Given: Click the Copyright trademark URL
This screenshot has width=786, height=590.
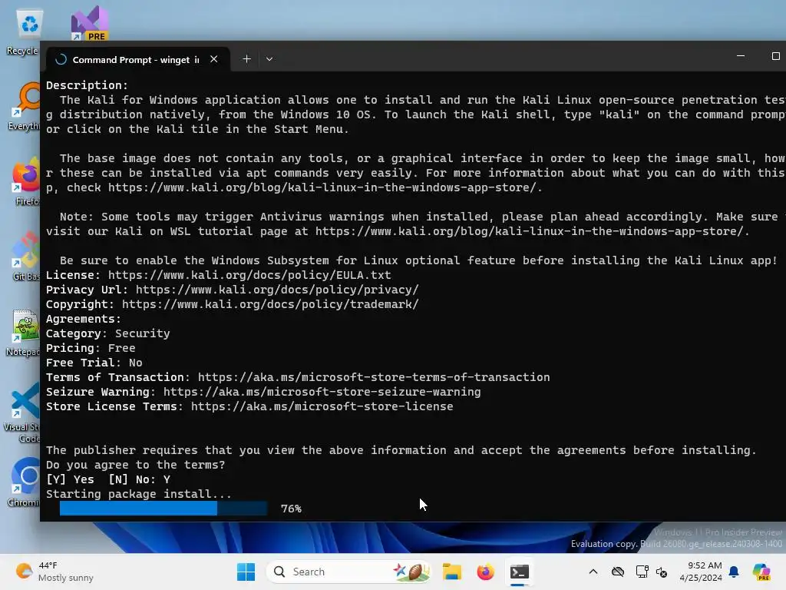Looking at the screenshot, I should (270, 304).
